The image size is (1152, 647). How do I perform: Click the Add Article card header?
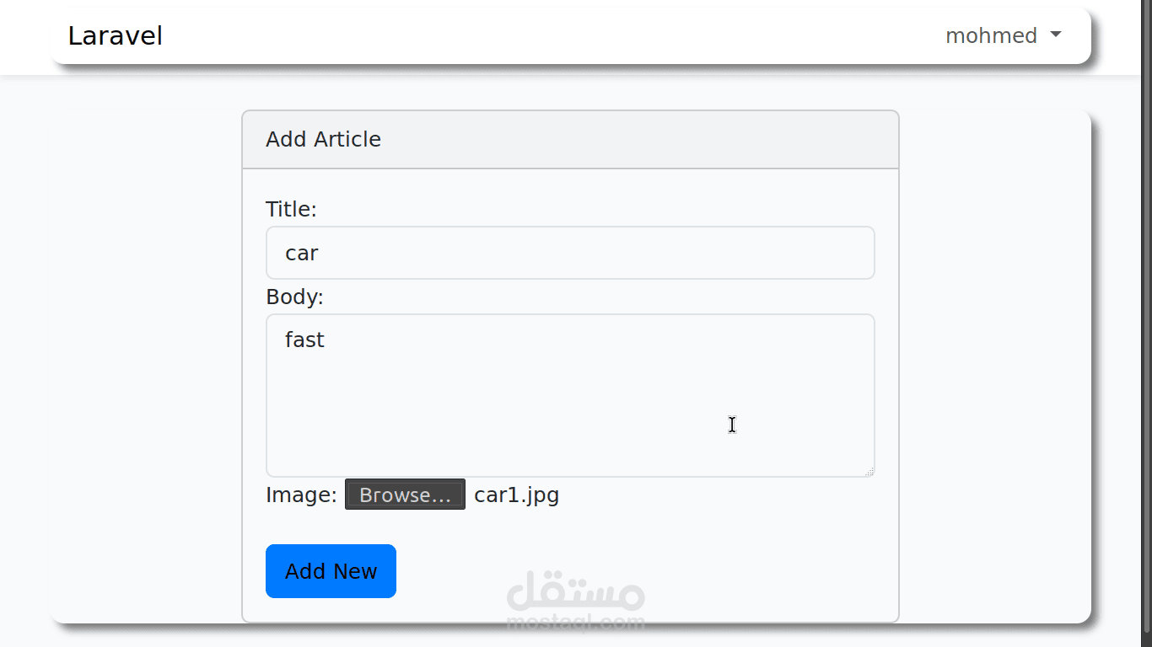pyautogui.click(x=570, y=140)
